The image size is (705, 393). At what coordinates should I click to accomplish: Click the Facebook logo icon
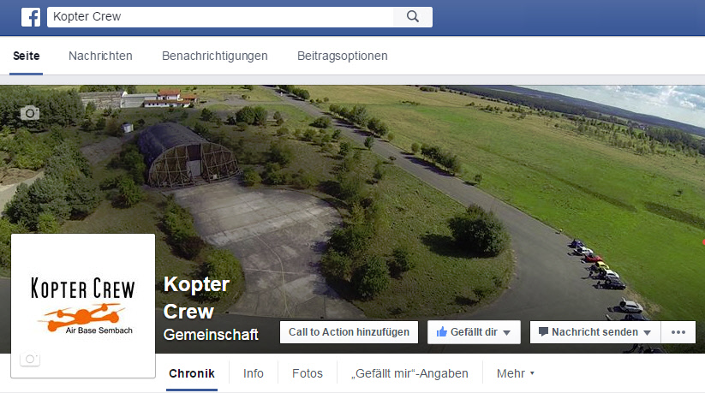click(31, 17)
